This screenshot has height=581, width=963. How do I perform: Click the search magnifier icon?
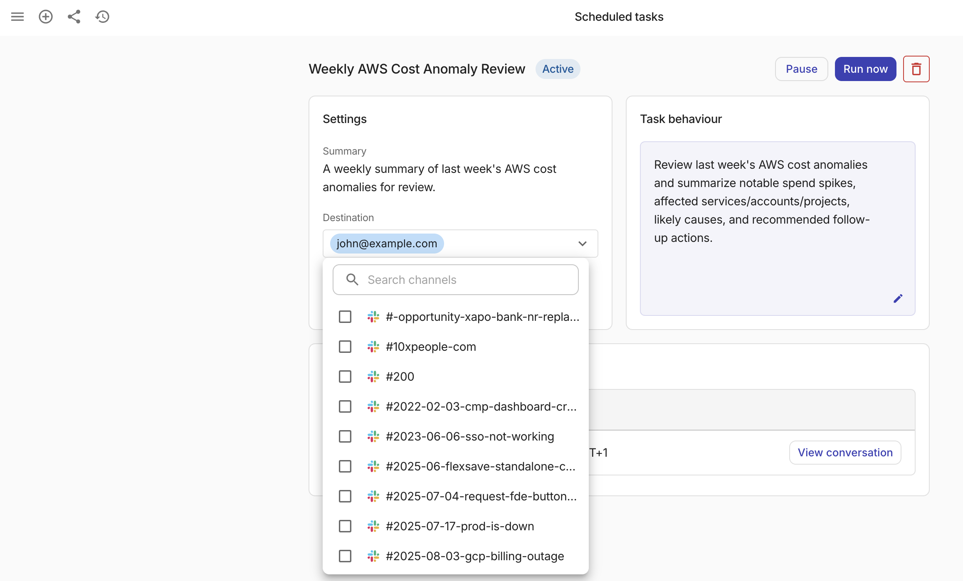352,280
